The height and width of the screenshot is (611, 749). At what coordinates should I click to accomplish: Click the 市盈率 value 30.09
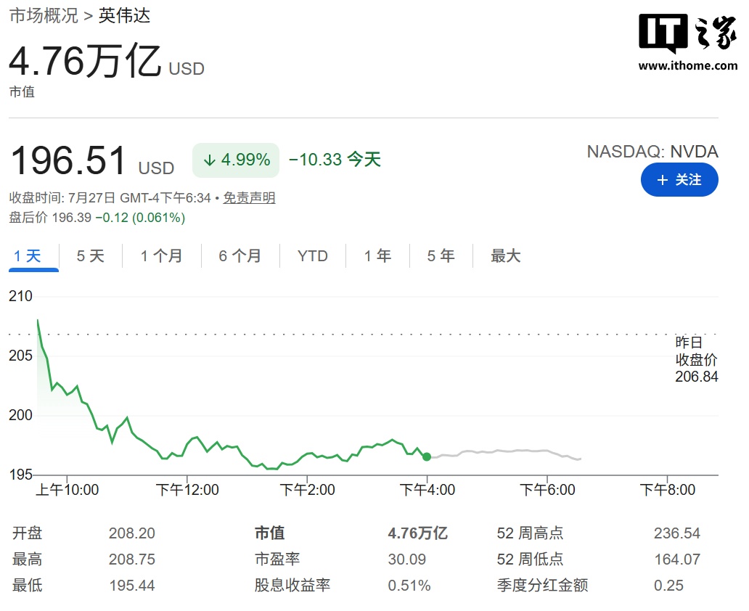click(x=406, y=559)
